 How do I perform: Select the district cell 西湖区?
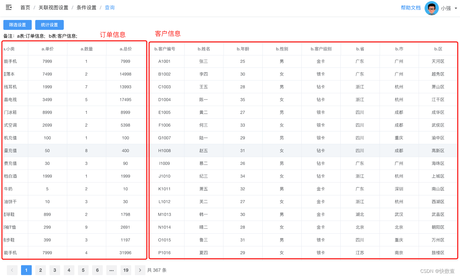point(438,201)
